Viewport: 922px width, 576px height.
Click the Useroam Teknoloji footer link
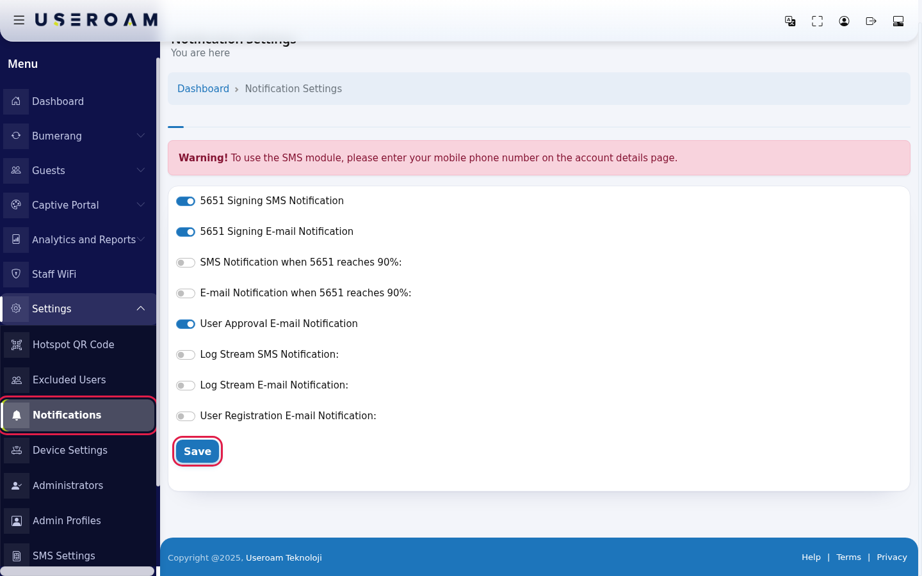284,557
